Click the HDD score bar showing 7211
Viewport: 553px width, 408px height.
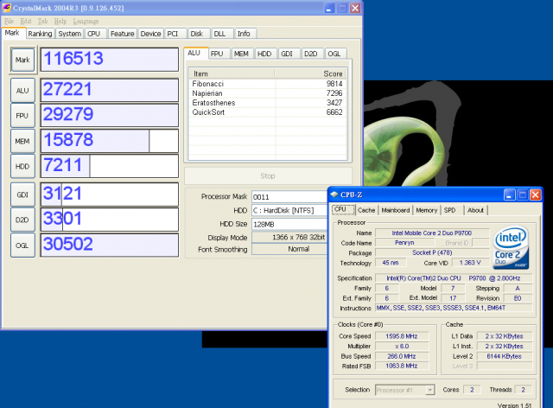pos(110,166)
